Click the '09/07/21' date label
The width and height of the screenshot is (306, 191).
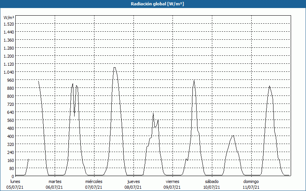tap(172, 187)
